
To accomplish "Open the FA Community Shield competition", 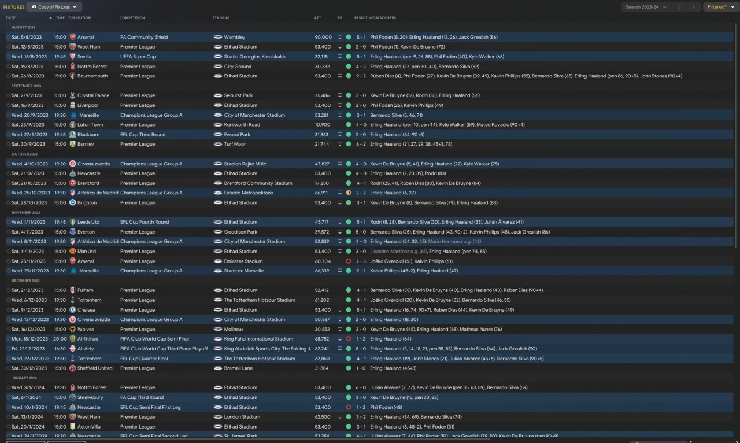I will (x=144, y=37).
